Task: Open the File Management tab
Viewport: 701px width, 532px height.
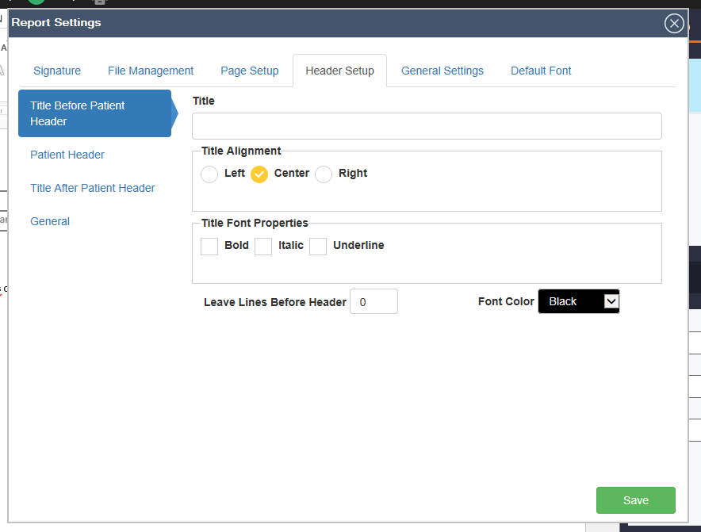Action: click(151, 71)
